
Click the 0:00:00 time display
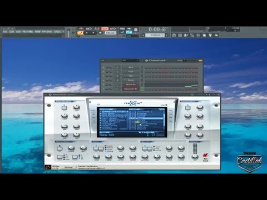(157, 29)
